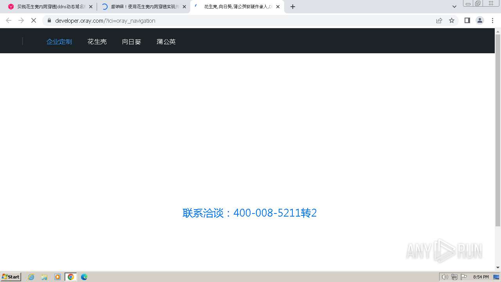Viewport: 501px width, 282px height.
Task: Click the back navigation arrow
Action: click(9, 20)
